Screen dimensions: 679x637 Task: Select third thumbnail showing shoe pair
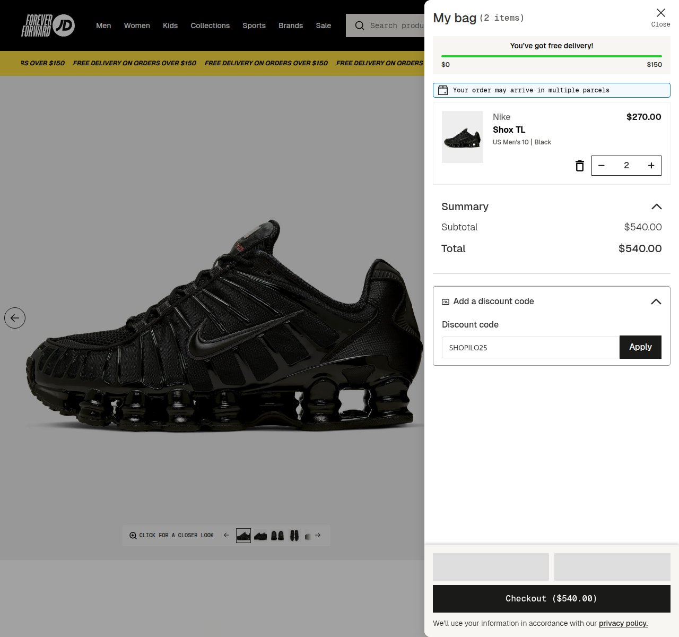tap(277, 536)
